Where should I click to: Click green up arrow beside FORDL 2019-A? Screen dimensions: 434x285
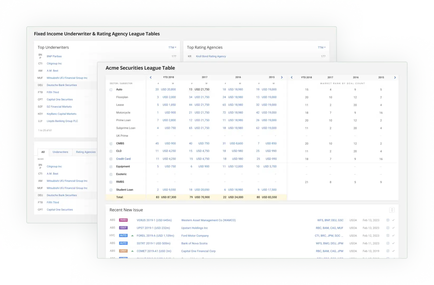132,236
